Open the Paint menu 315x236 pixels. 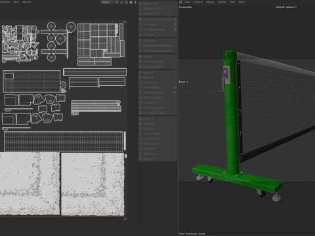tap(16, 2)
